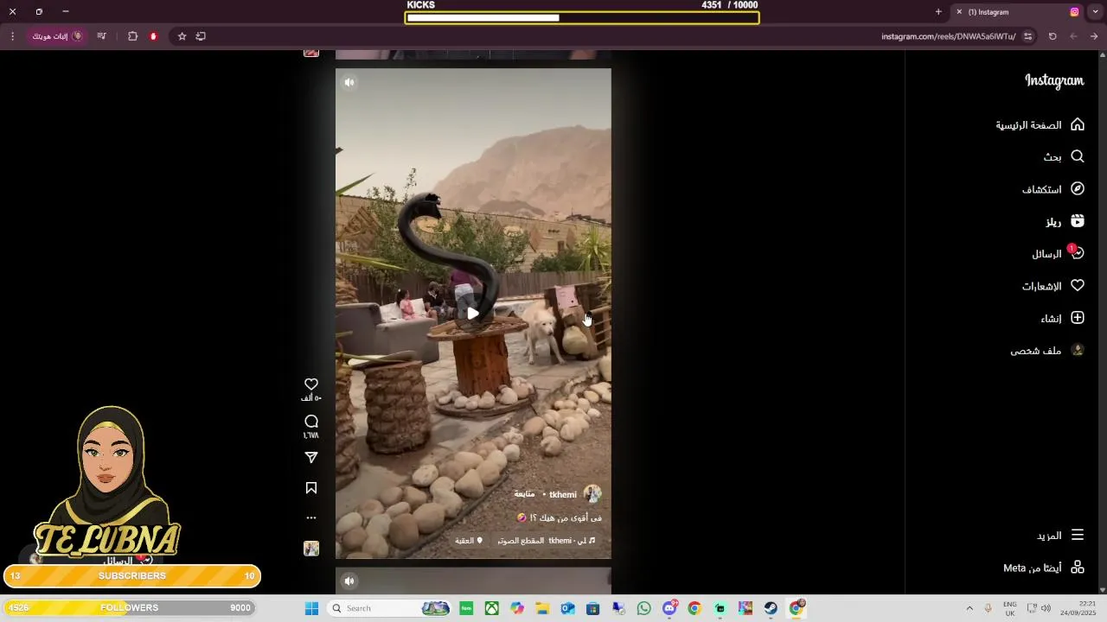The height and width of the screenshot is (622, 1107).
Task: Save the reel with the bookmark icon
Action: (x=311, y=488)
